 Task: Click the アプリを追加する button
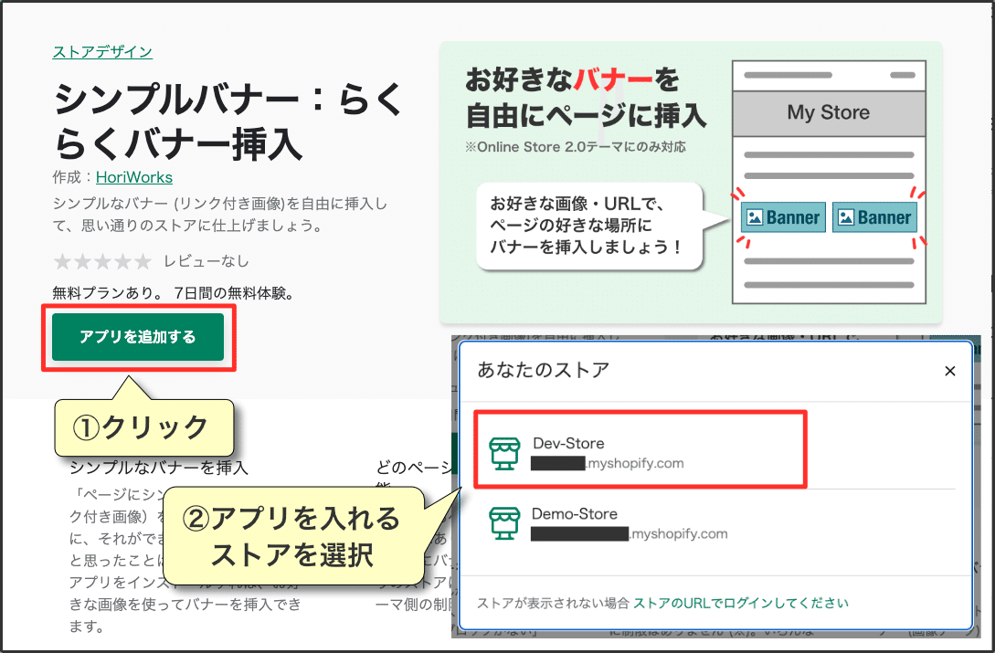click(138, 337)
